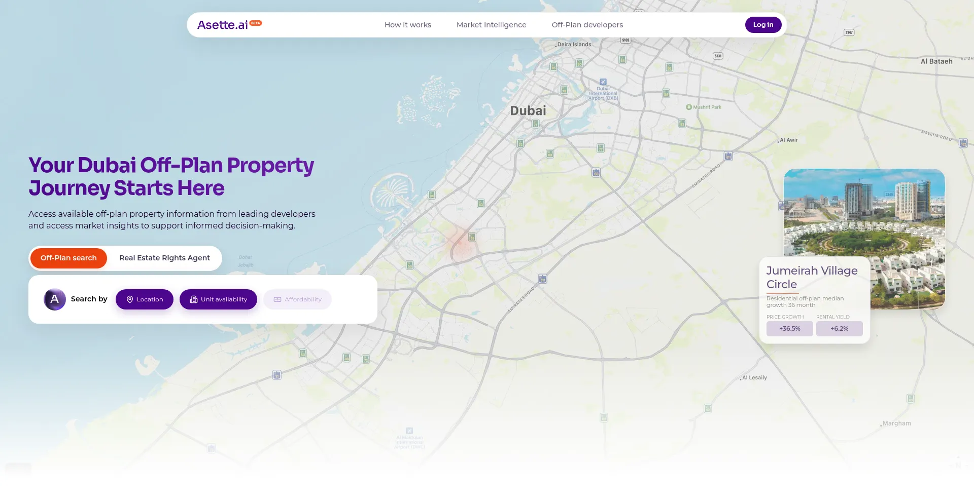Click the Margham map label
Screen dimensions: 974x503
(x=897, y=423)
